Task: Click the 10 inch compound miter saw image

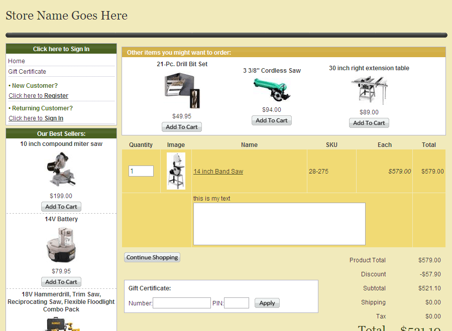Action: [61, 170]
